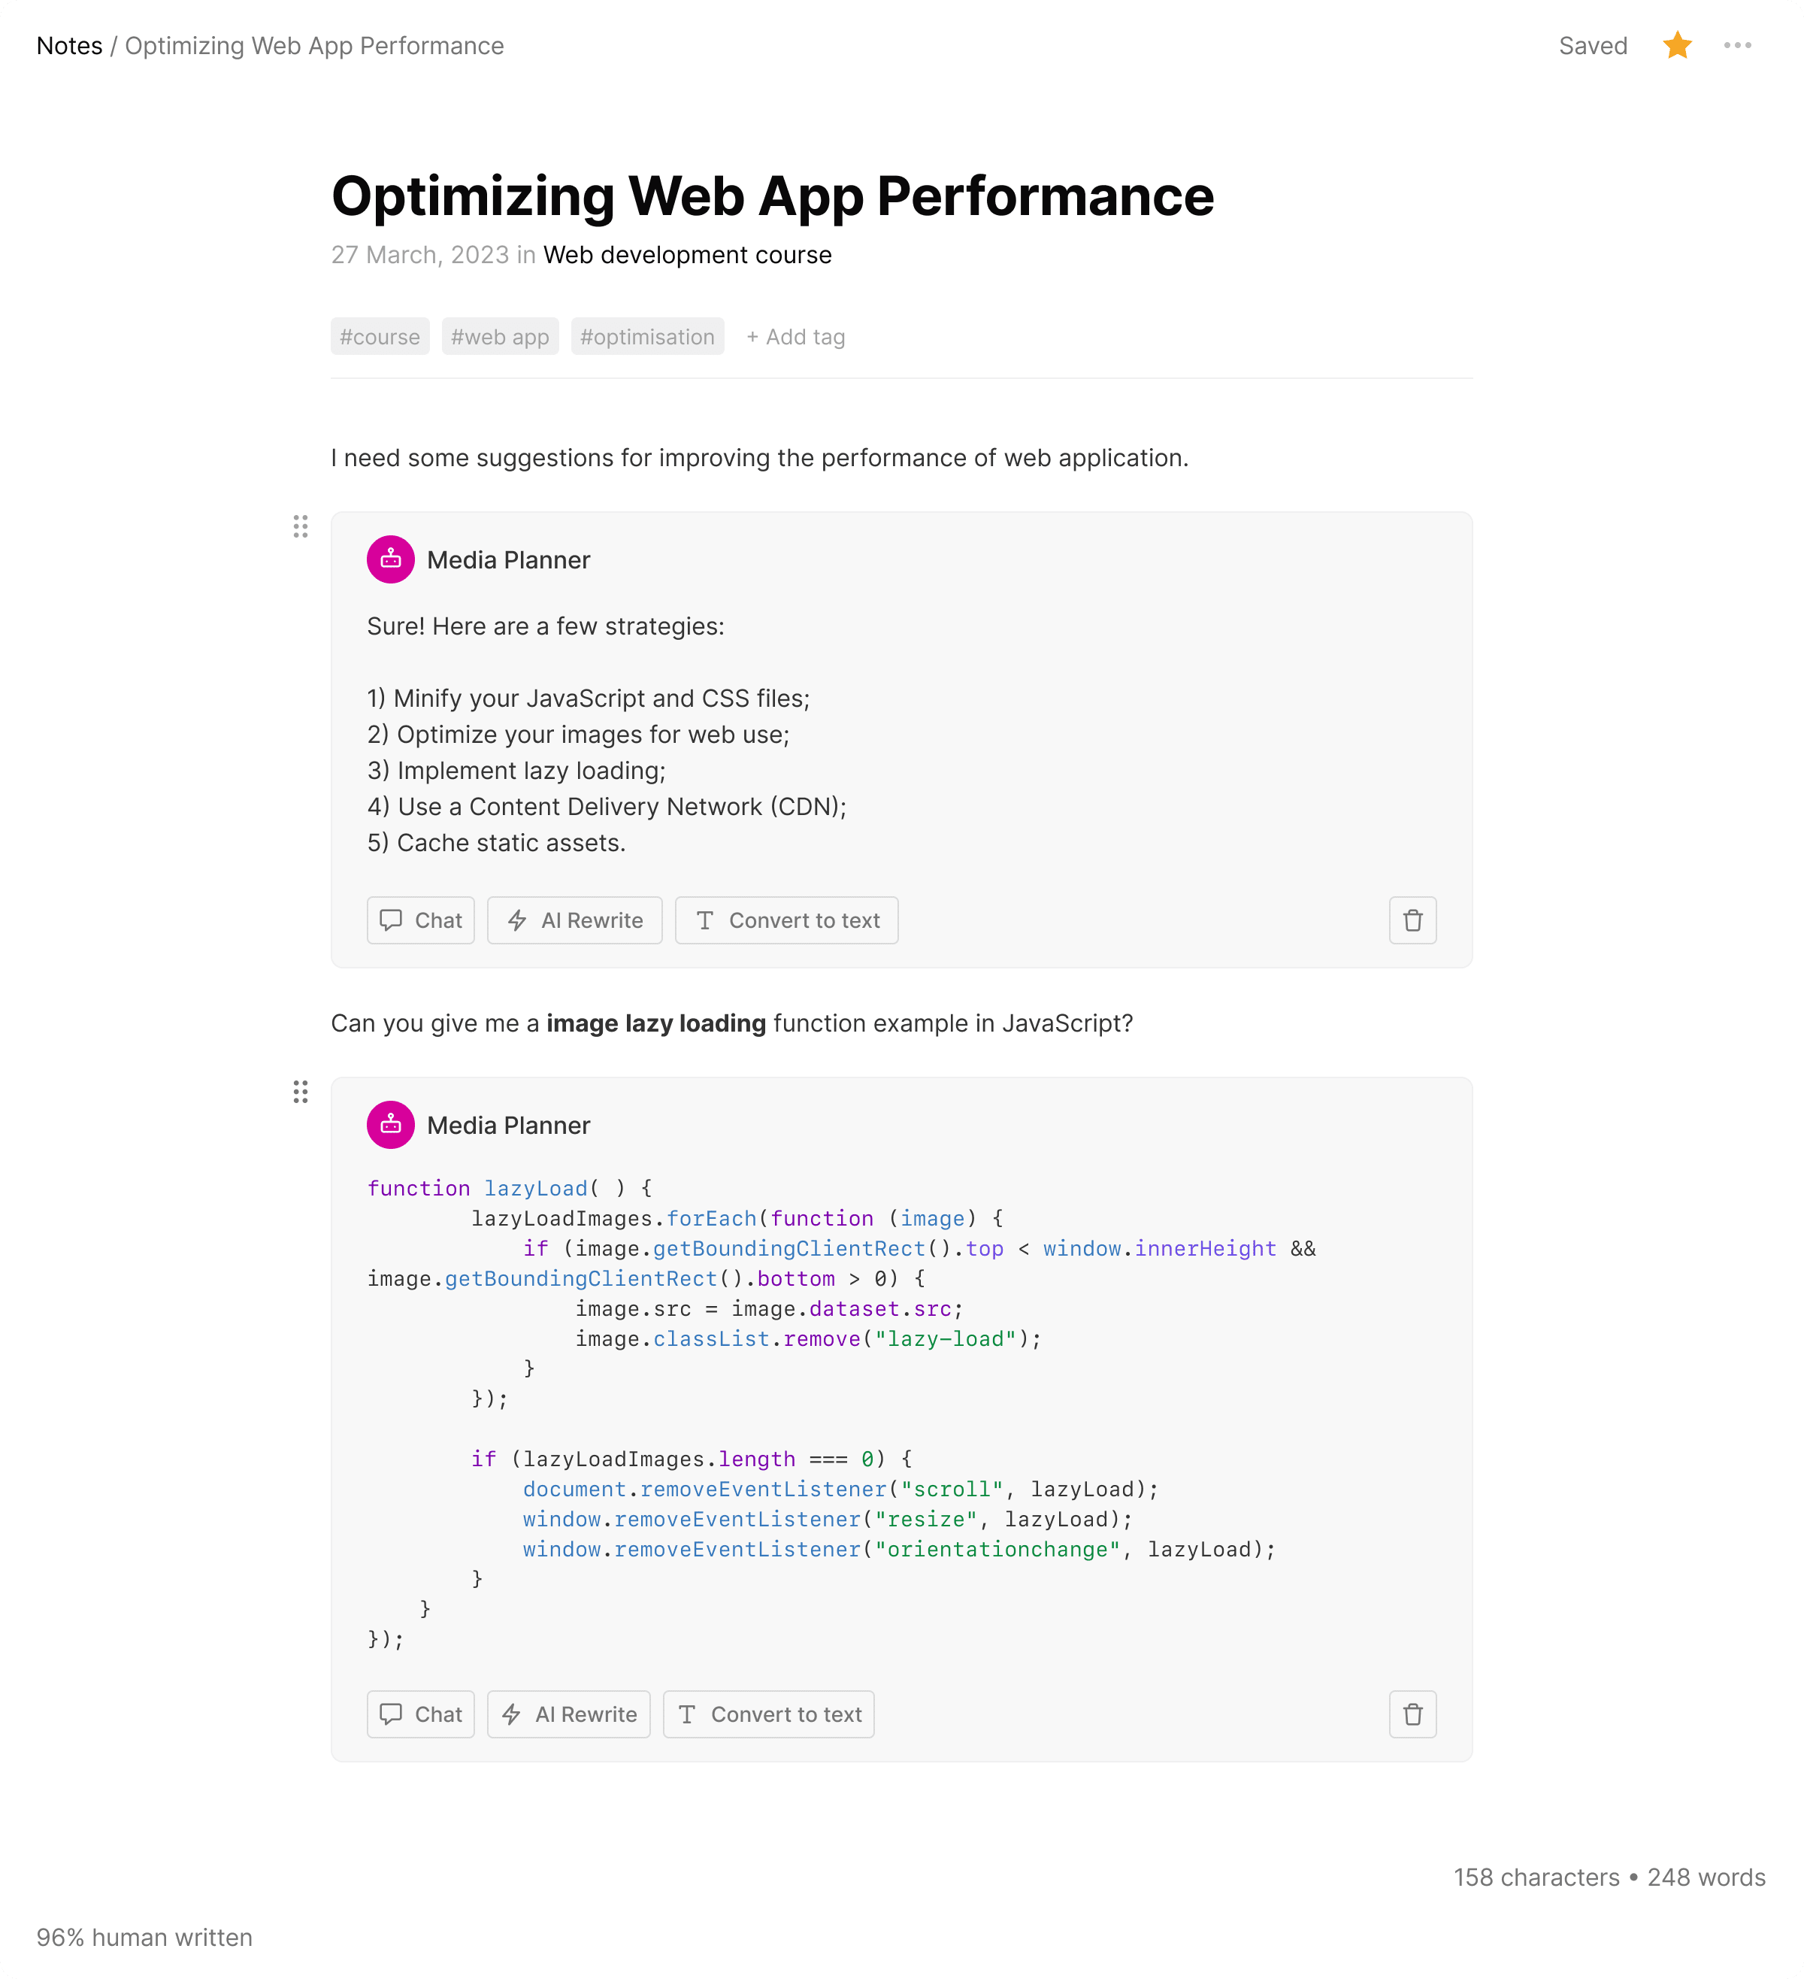Delete the first Media Planner block
Viewport: 1804px width, 1979px height.
(1412, 920)
